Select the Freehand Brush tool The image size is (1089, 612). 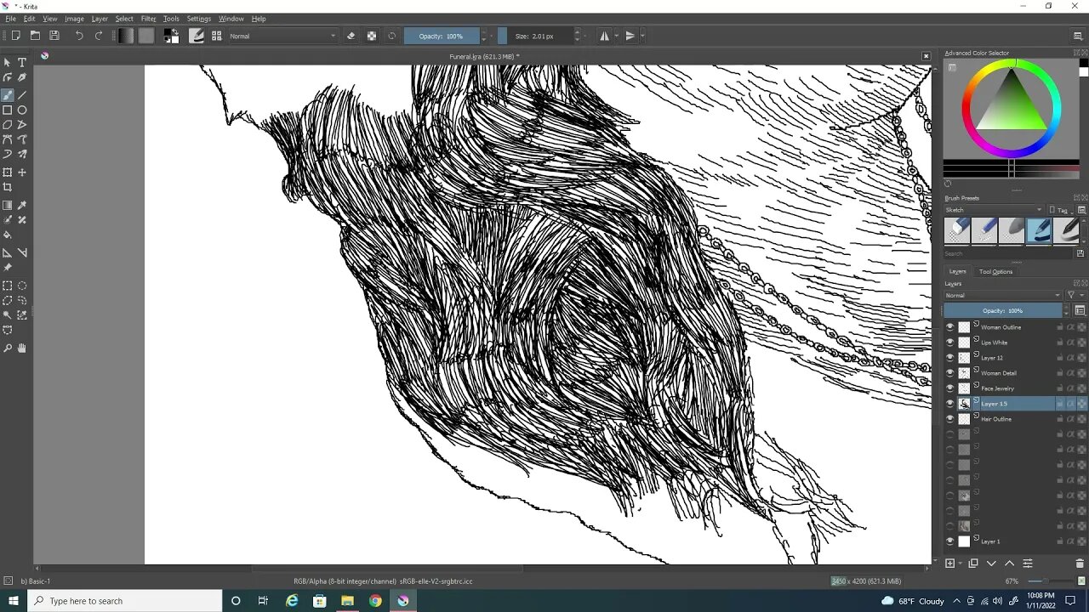8,94
